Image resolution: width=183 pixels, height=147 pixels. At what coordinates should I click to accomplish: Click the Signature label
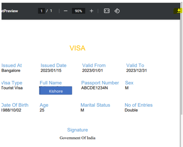coord(77,130)
